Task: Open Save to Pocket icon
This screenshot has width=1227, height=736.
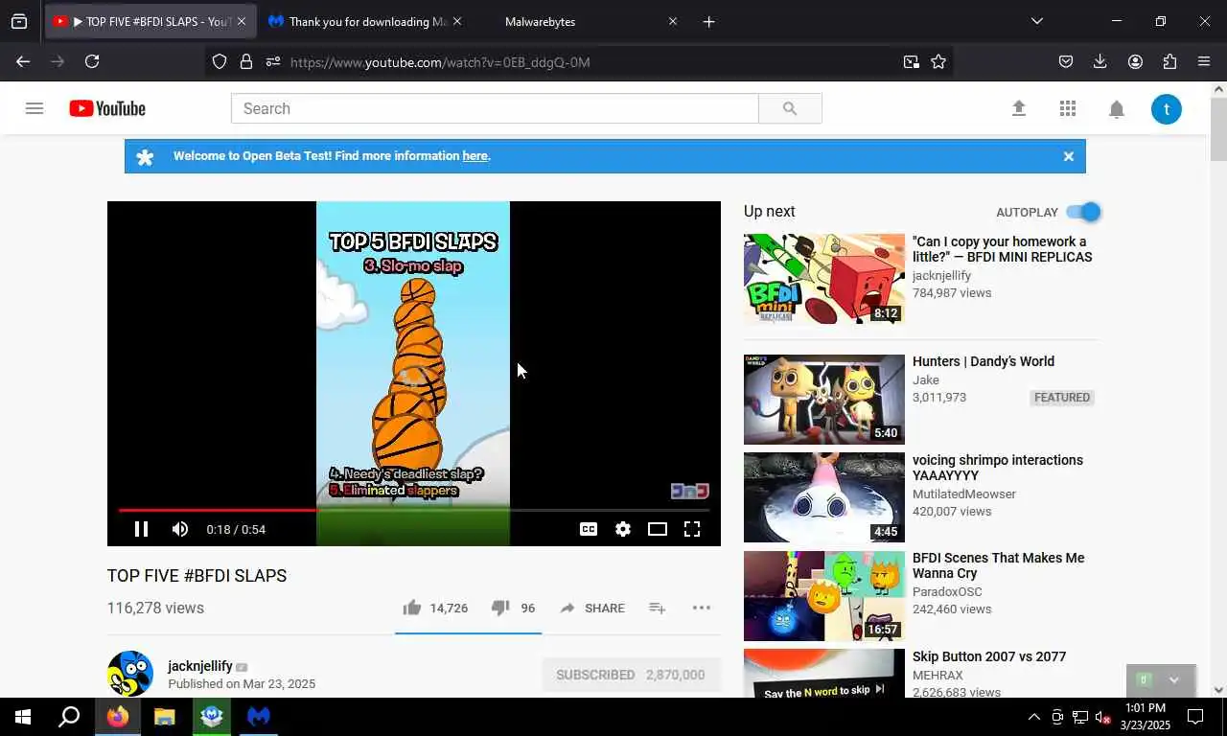Action: (x=1066, y=61)
